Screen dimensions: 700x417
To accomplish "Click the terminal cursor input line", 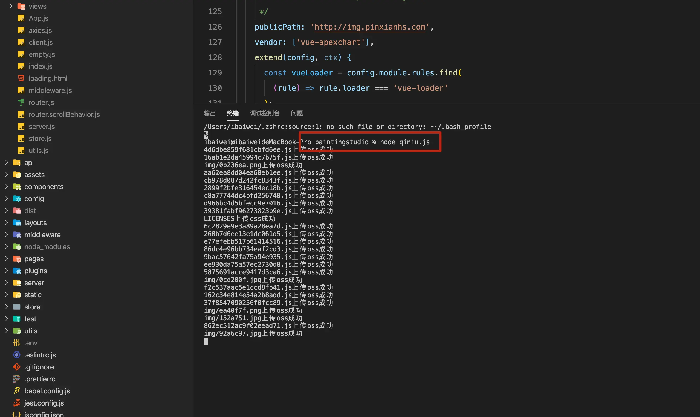I will pos(206,341).
